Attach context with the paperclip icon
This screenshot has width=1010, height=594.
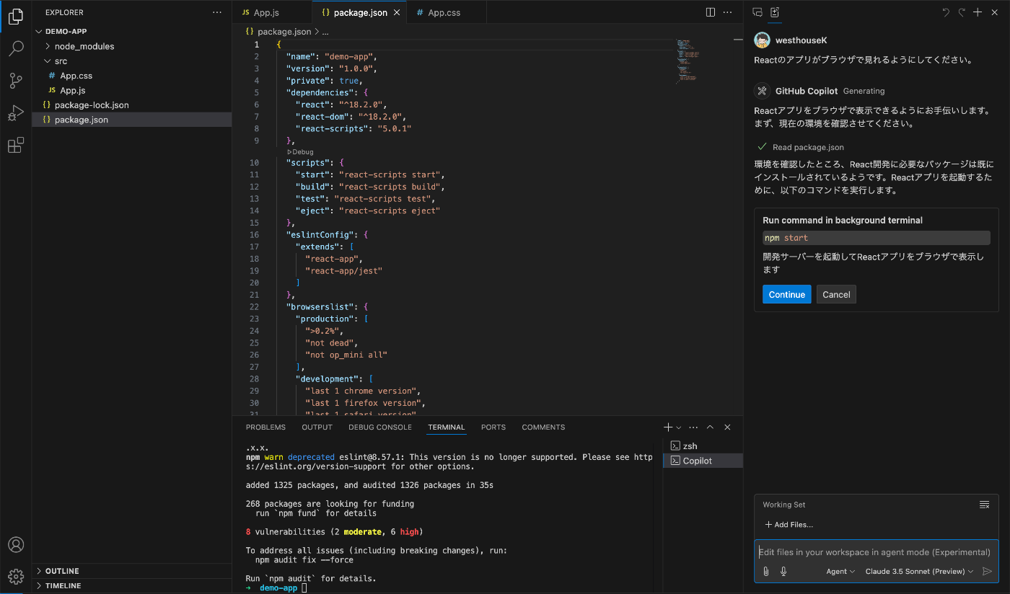(766, 571)
